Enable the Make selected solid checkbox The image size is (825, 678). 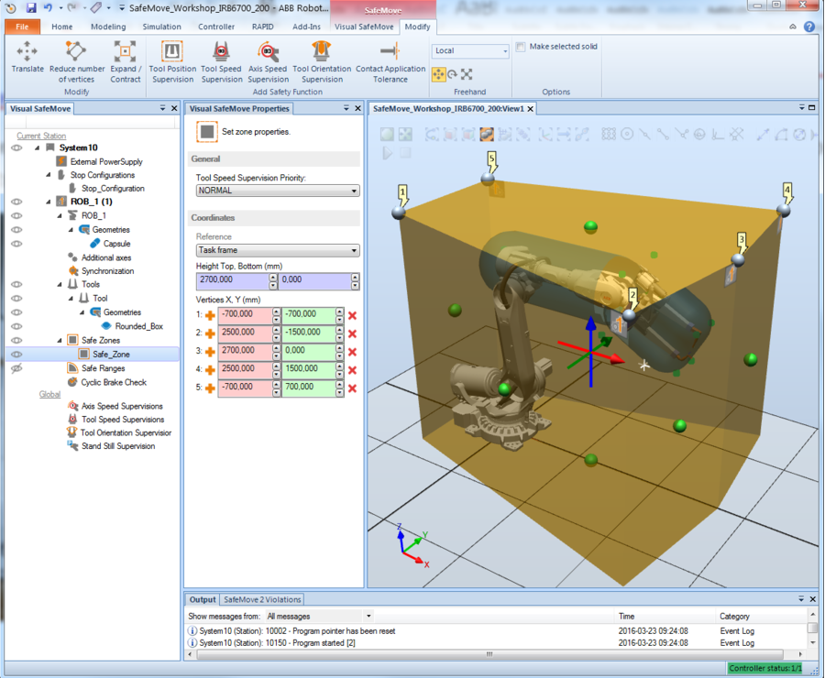coord(521,46)
